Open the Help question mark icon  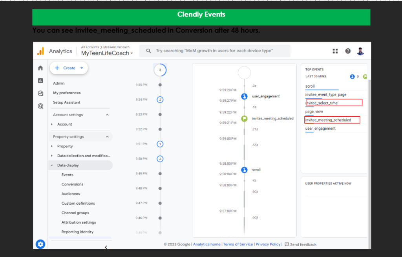click(x=348, y=51)
